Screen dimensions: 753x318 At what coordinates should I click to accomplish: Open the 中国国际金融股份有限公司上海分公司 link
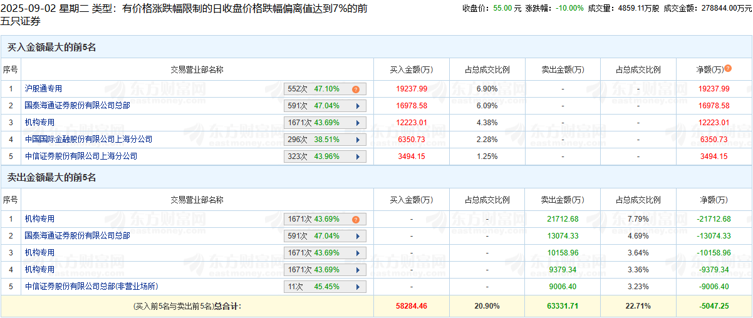[88, 140]
